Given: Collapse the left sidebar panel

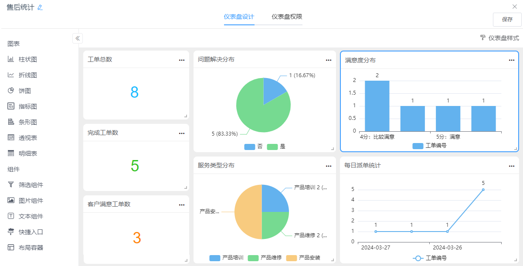Looking at the screenshot, I should [78, 38].
